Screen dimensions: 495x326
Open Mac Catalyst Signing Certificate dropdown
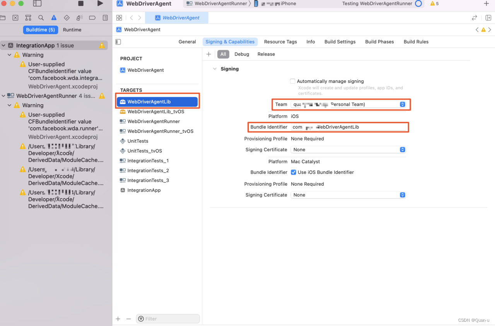(348, 195)
